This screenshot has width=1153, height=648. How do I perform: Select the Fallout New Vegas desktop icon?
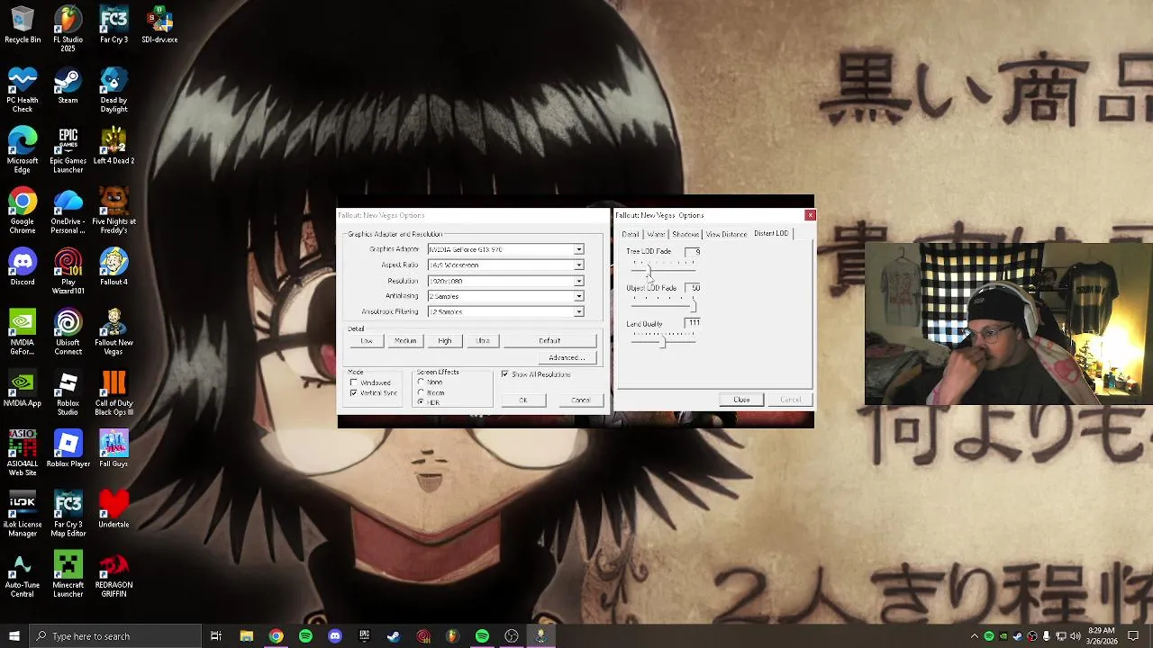(113, 332)
